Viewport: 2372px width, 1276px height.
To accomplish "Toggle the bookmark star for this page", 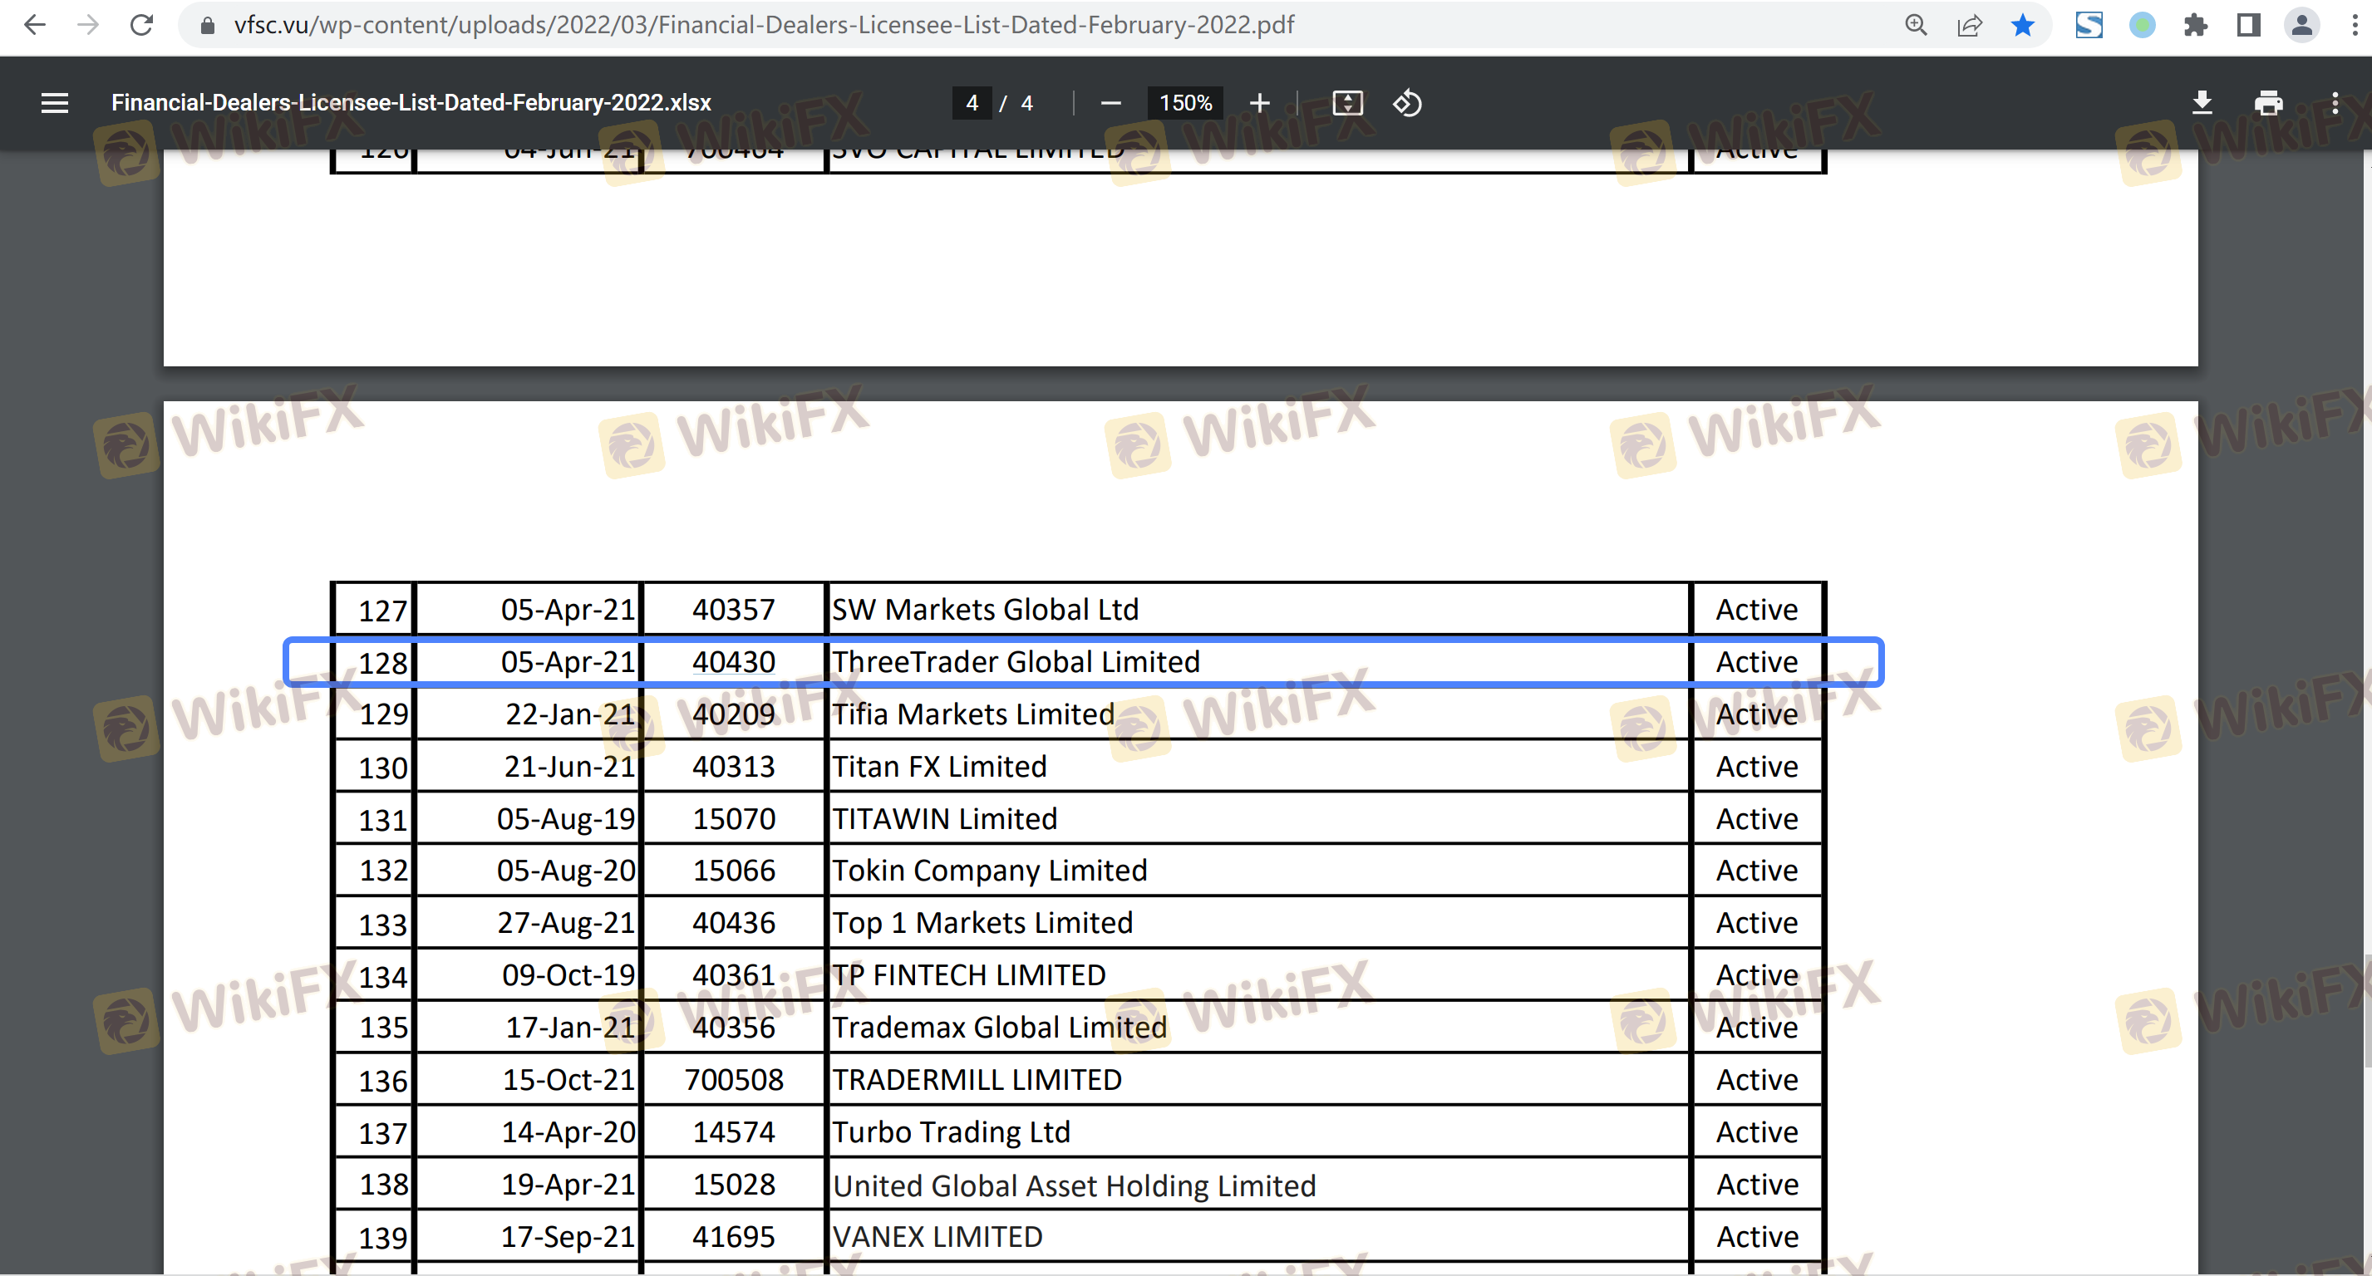I will 2022,25.
